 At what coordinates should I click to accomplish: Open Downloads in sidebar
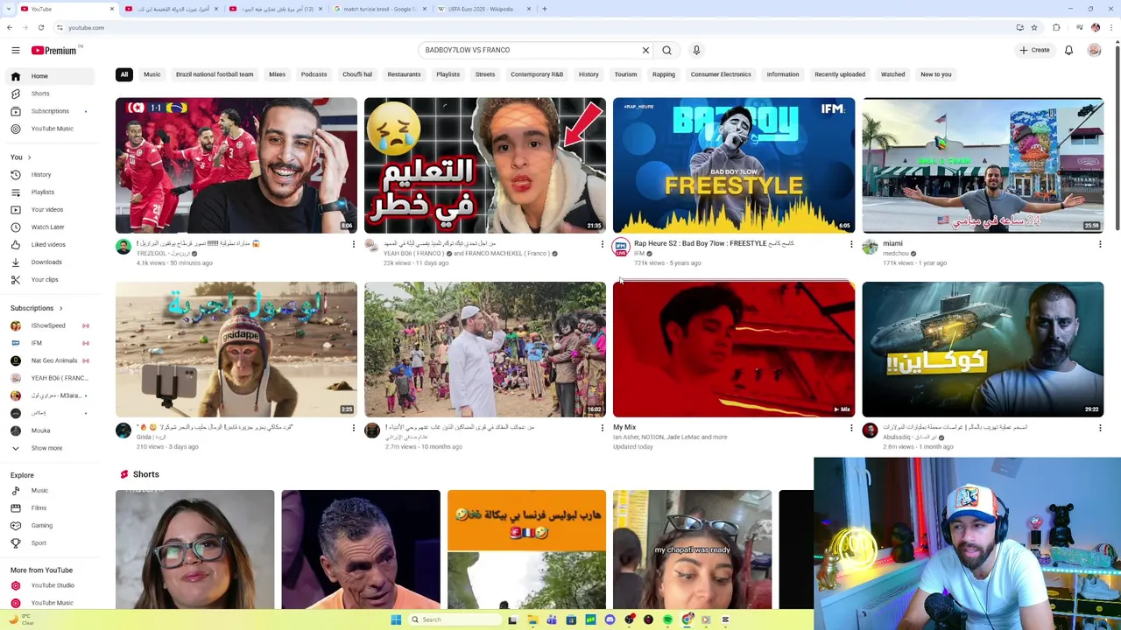point(48,262)
